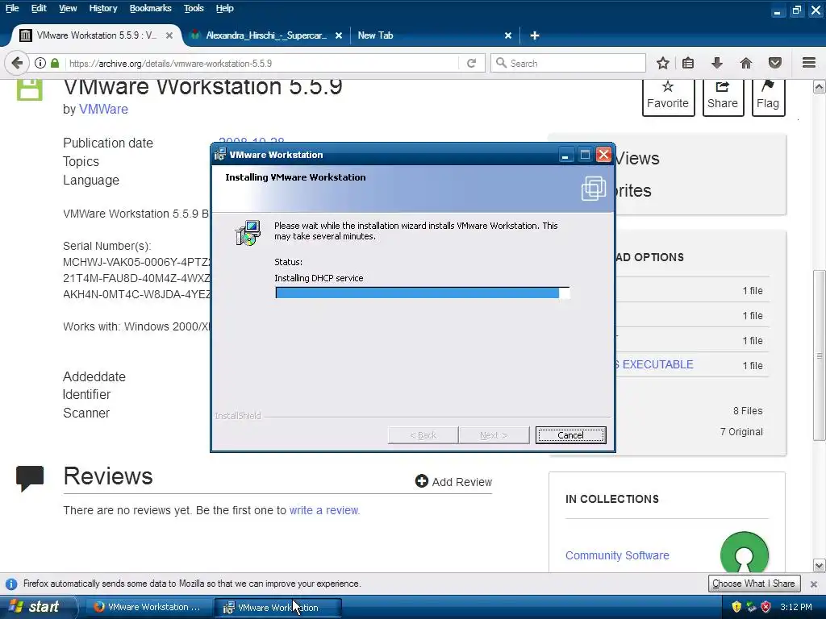Click the installation progress bar

422,293
